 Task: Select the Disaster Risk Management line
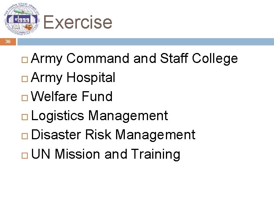pyautogui.click(x=113, y=135)
